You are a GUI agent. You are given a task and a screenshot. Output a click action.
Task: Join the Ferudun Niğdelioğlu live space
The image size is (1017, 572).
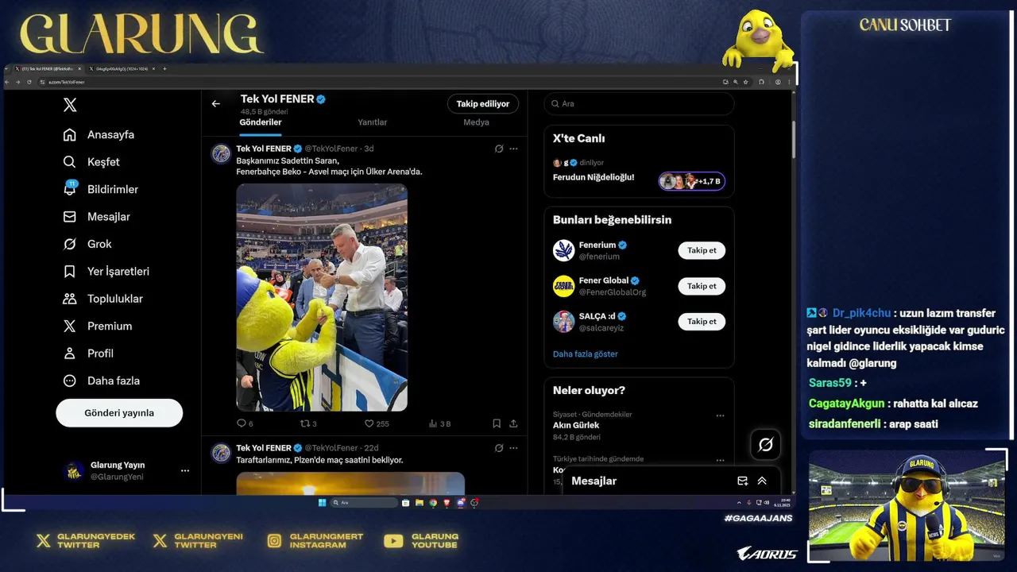pos(594,177)
